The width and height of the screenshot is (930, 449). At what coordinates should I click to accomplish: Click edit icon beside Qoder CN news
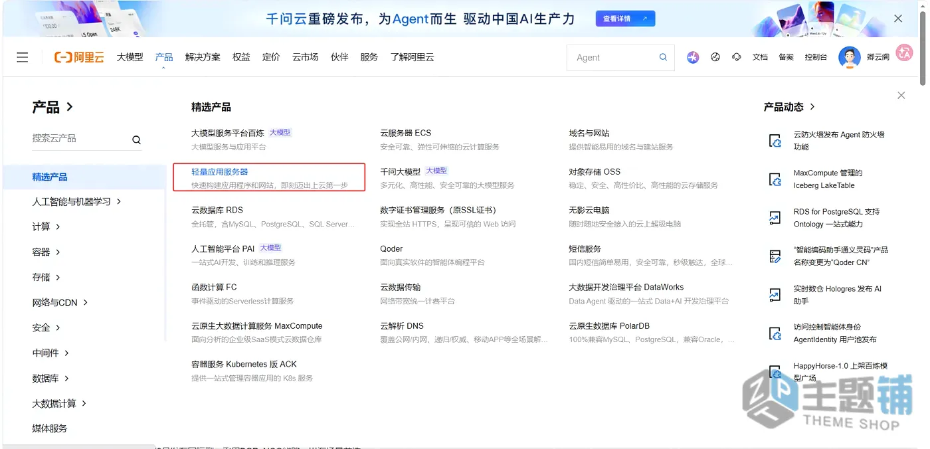(x=775, y=256)
